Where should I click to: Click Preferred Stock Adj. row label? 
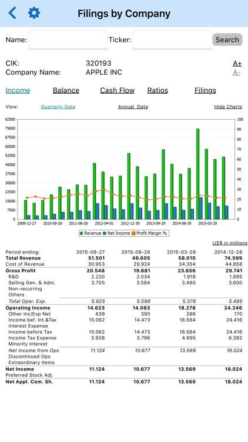click(29, 375)
